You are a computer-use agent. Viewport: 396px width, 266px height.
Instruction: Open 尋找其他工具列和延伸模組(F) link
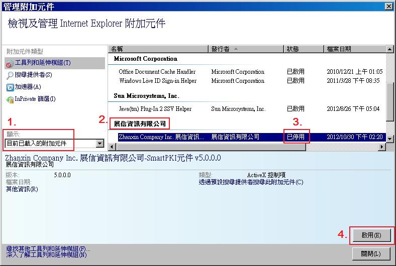[x=48, y=249]
